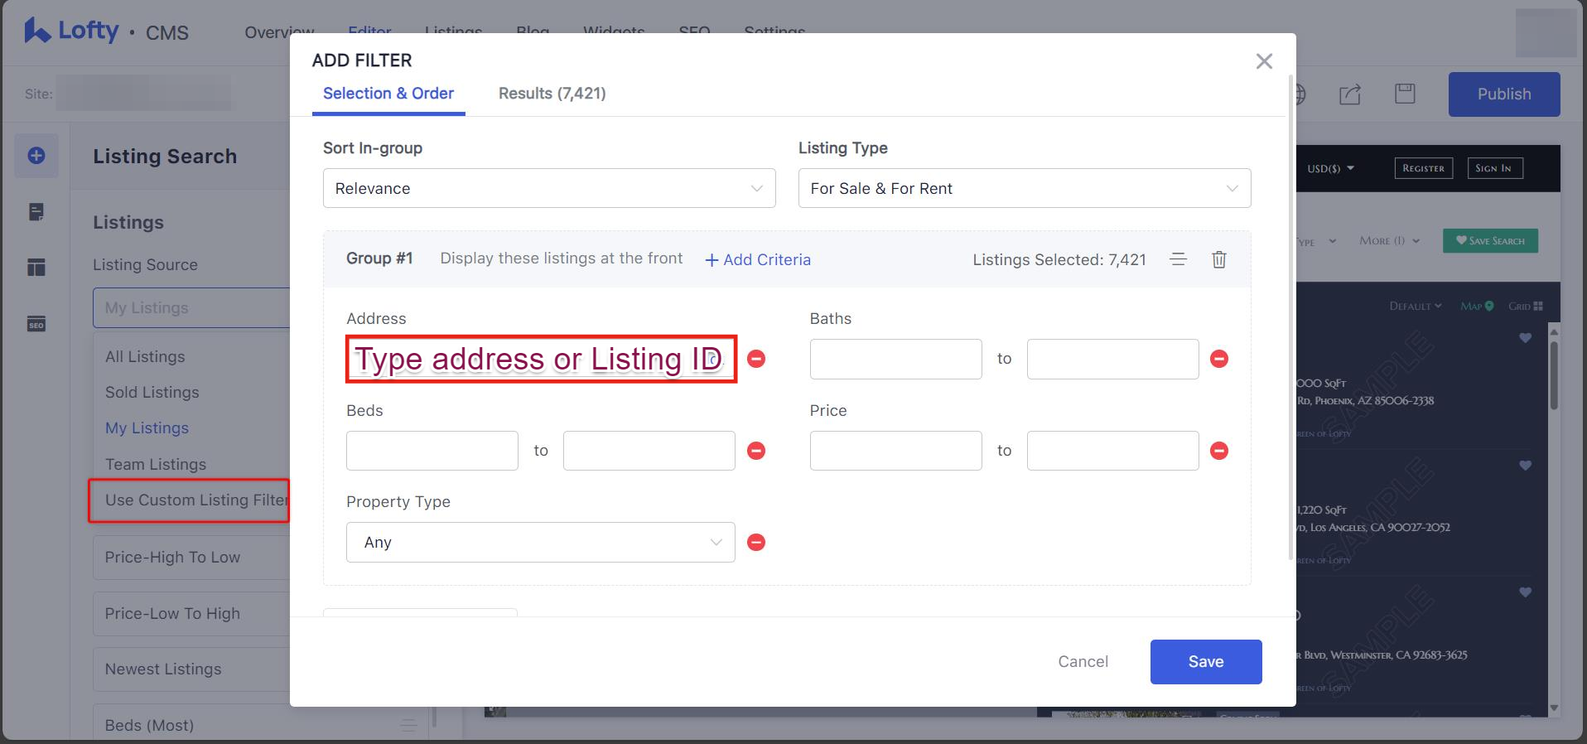Select the Selection & Order tab
The width and height of the screenshot is (1587, 744).
click(x=388, y=94)
